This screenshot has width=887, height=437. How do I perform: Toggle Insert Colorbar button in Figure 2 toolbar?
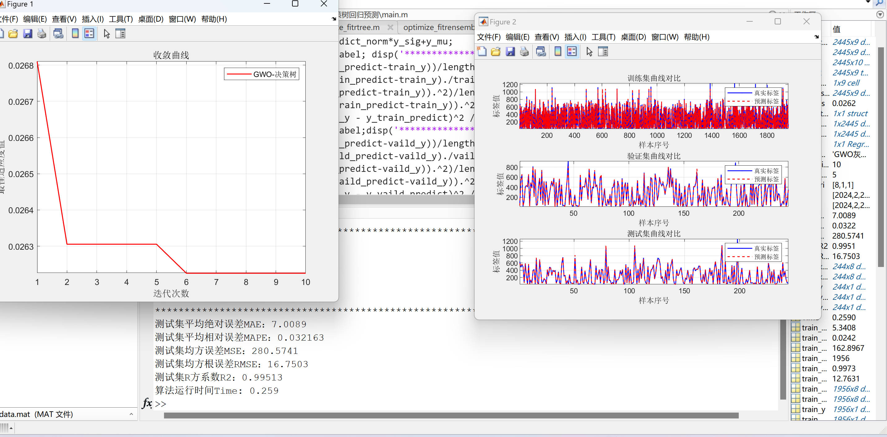558,52
